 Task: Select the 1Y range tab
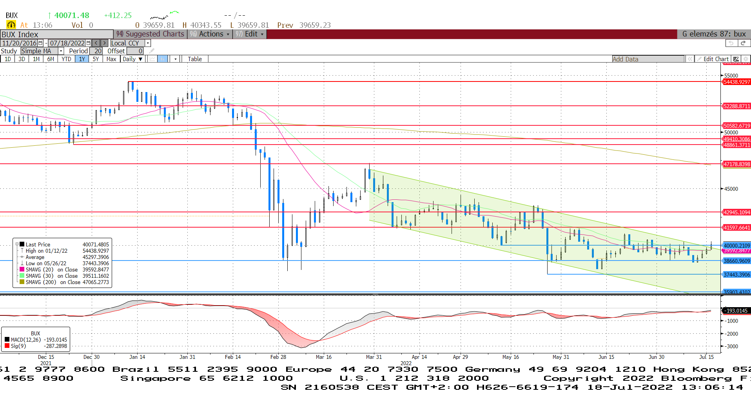[x=82, y=59]
